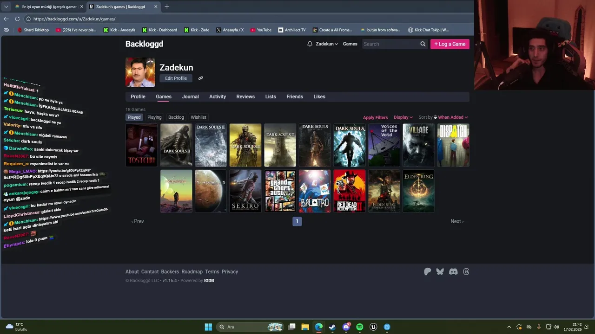Open File Explorer from the taskbar
Image resolution: width=595 pixels, height=334 pixels.
[305, 327]
